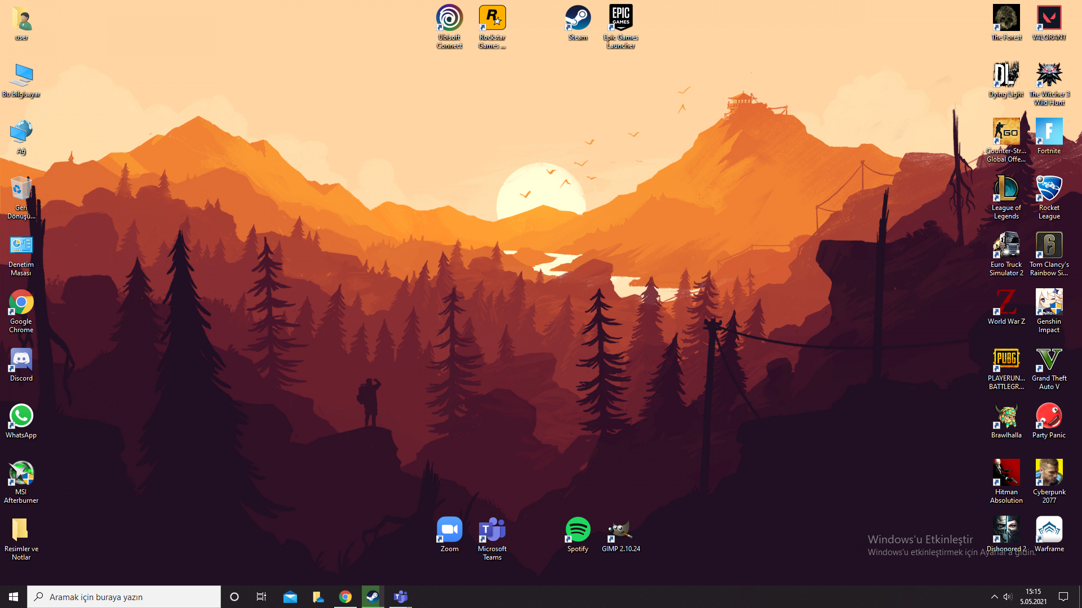Select the MSI Afterburner icon
This screenshot has height=608, width=1082.
click(x=21, y=473)
